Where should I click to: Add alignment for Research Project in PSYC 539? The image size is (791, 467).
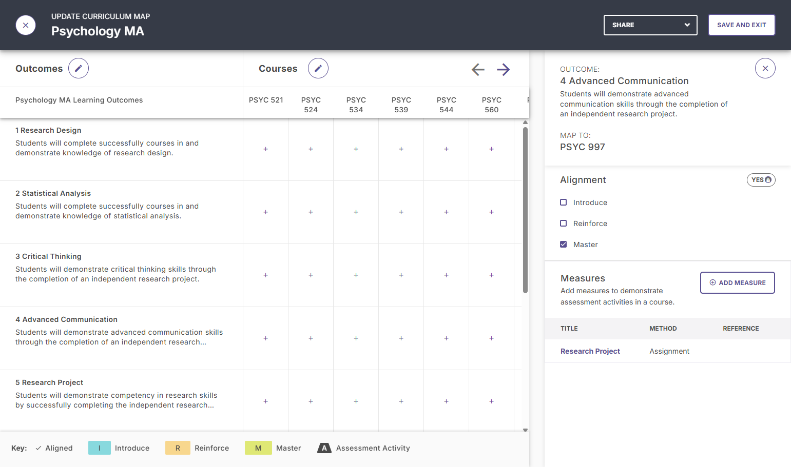[401, 401]
